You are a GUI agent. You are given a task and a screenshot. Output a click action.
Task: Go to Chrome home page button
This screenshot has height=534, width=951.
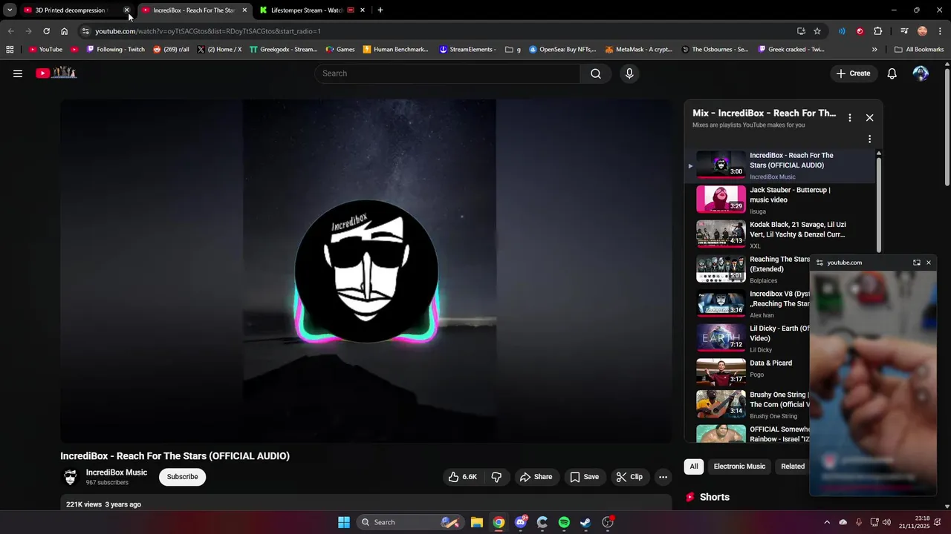(x=64, y=31)
